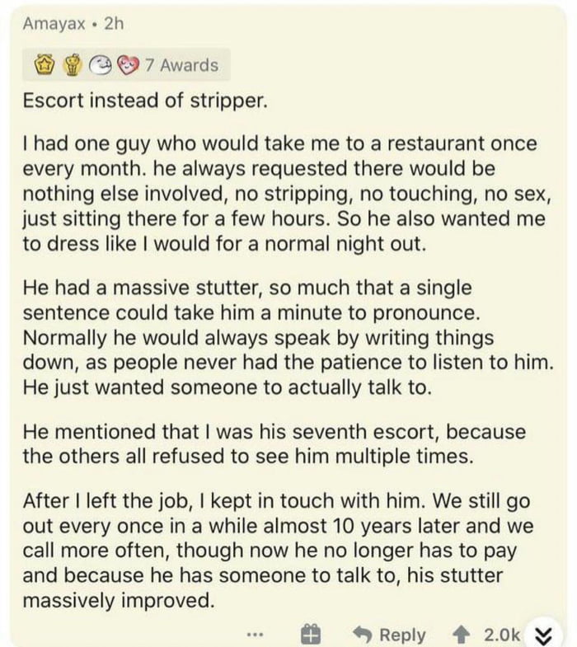Open the 7 Awards list
The width and height of the screenshot is (577, 647).
[x=181, y=65]
